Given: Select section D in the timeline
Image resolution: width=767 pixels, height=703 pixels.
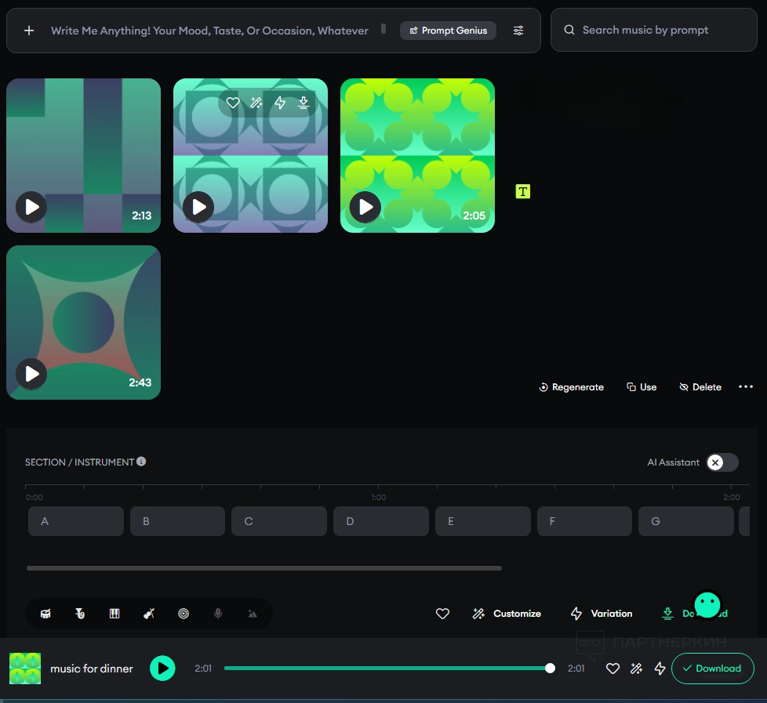Looking at the screenshot, I should 380,521.
